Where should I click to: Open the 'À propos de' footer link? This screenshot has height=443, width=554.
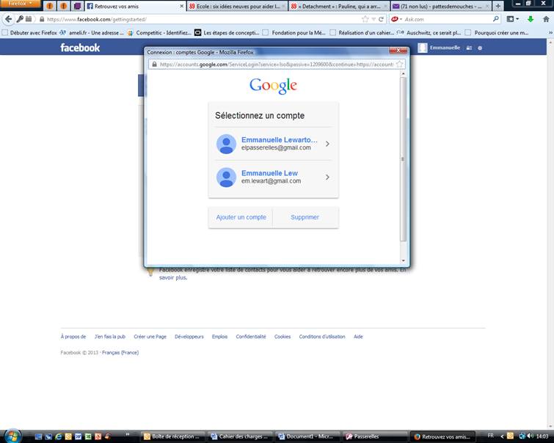coord(73,337)
